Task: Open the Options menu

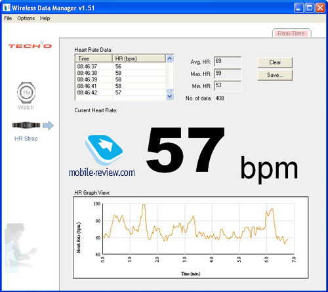Action: pyautogui.click(x=26, y=18)
